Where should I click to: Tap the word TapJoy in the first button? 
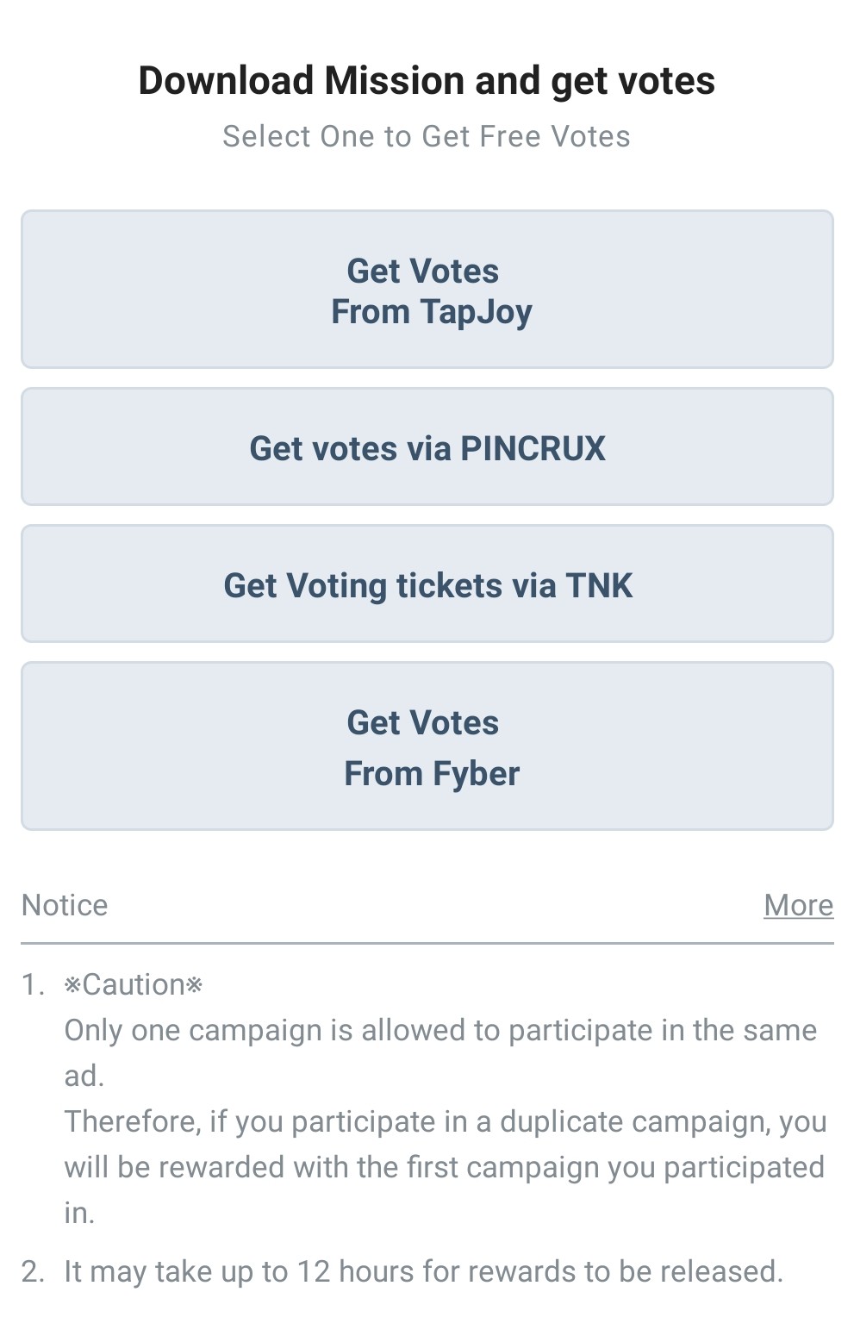pyautogui.click(x=476, y=312)
